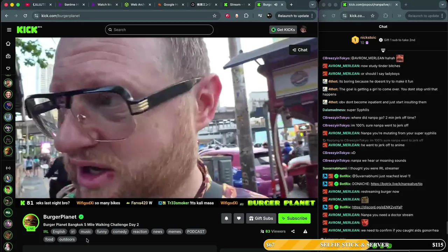Toggle the Chat panel button over video

tap(300, 50)
